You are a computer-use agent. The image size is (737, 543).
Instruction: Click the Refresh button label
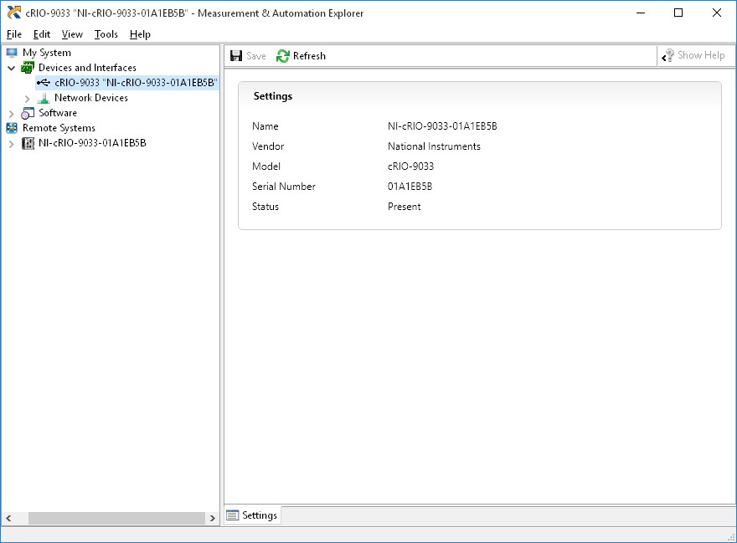coord(309,56)
